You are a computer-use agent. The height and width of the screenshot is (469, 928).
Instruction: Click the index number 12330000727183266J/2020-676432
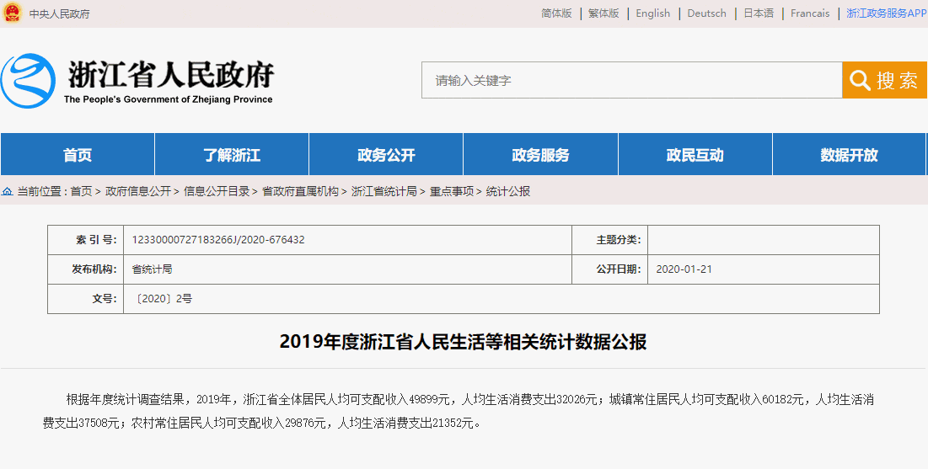tap(218, 240)
